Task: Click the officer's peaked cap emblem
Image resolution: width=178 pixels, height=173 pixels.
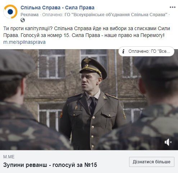Action: click(x=87, y=60)
